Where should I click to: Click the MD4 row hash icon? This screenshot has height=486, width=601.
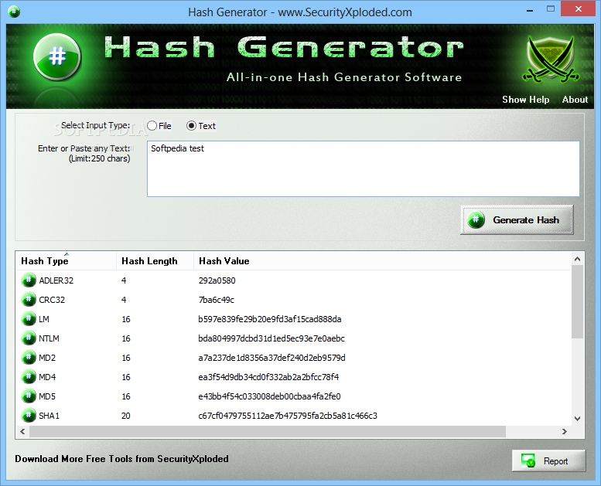point(29,376)
